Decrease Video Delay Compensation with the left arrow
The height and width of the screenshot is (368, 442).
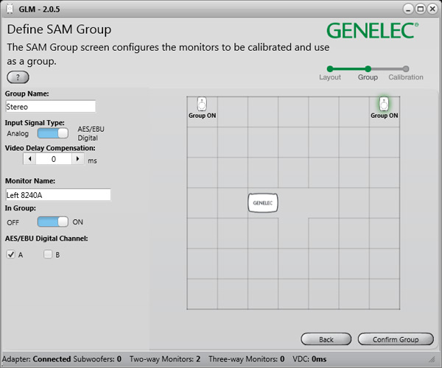[x=30, y=159]
